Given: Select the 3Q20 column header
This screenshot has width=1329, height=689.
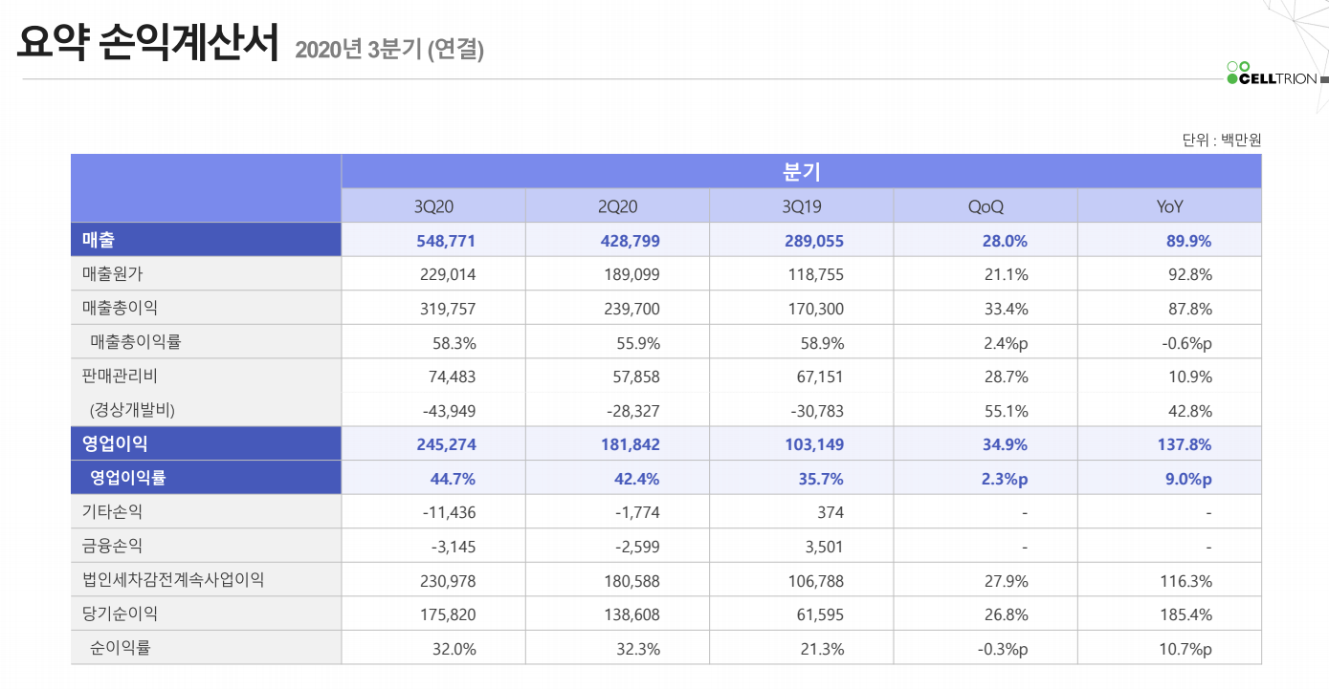Looking at the screenshot, I should [432, 205].
